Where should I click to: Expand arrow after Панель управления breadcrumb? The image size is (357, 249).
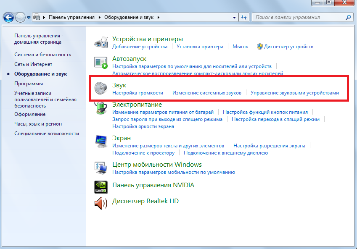pyautogui.click(x=100, y=17)
